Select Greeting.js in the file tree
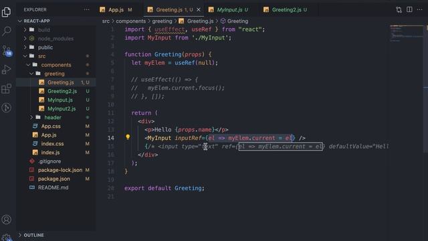Screen dimensions: 428x241 [x=56, y=82]
